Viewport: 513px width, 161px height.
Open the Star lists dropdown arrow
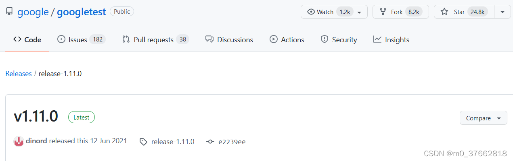coord(503,12)
